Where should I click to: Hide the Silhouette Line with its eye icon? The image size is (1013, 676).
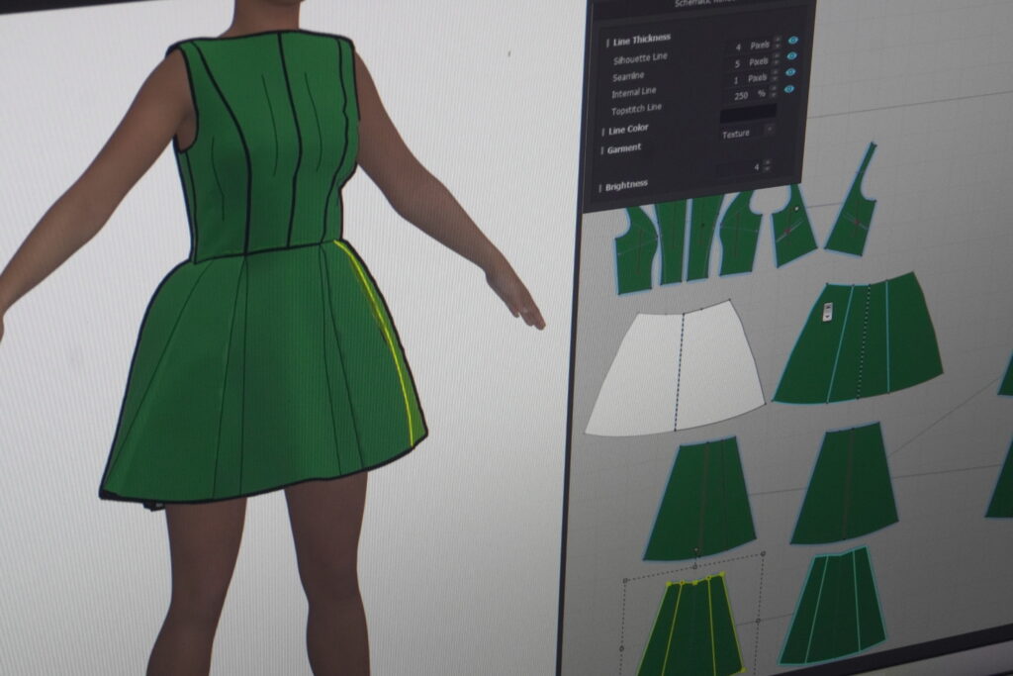pos(792,40)
